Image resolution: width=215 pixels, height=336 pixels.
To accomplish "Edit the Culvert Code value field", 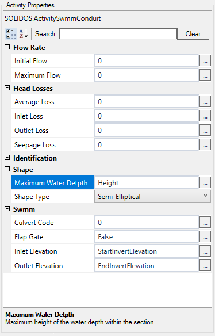I will click(147, 223).
